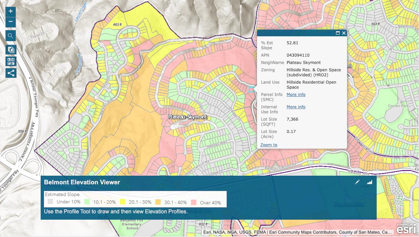Open the basemap gallery grid icon
The height and width of the screenshot is (237, 419).
pyautogui.click(x=11, y=61)
